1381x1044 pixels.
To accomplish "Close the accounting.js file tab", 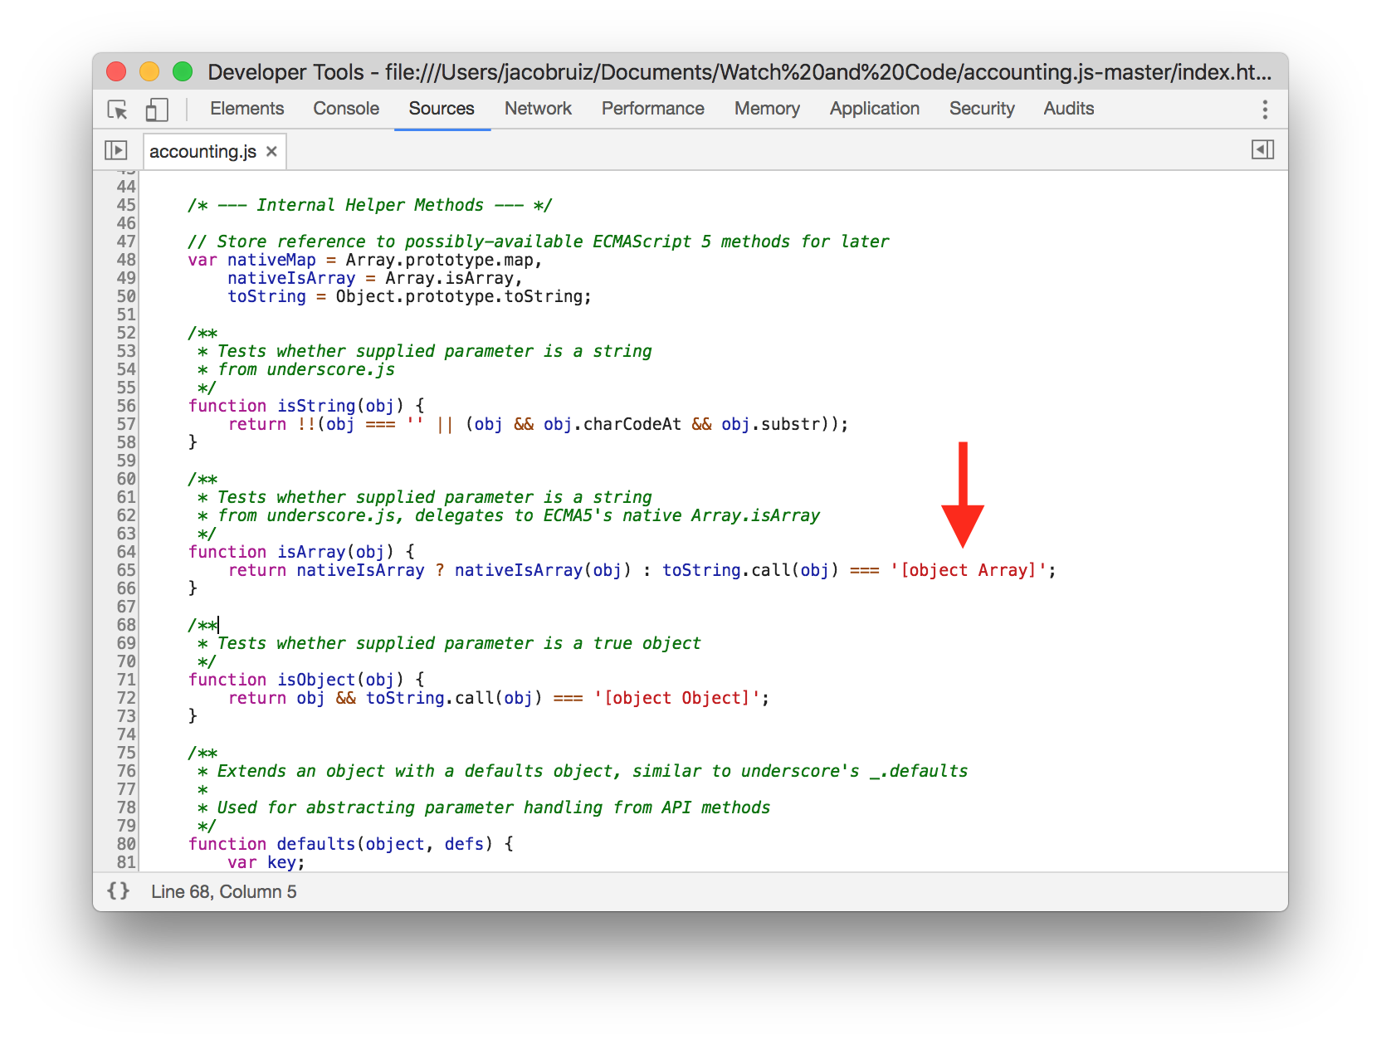I will tap(271, 152).
